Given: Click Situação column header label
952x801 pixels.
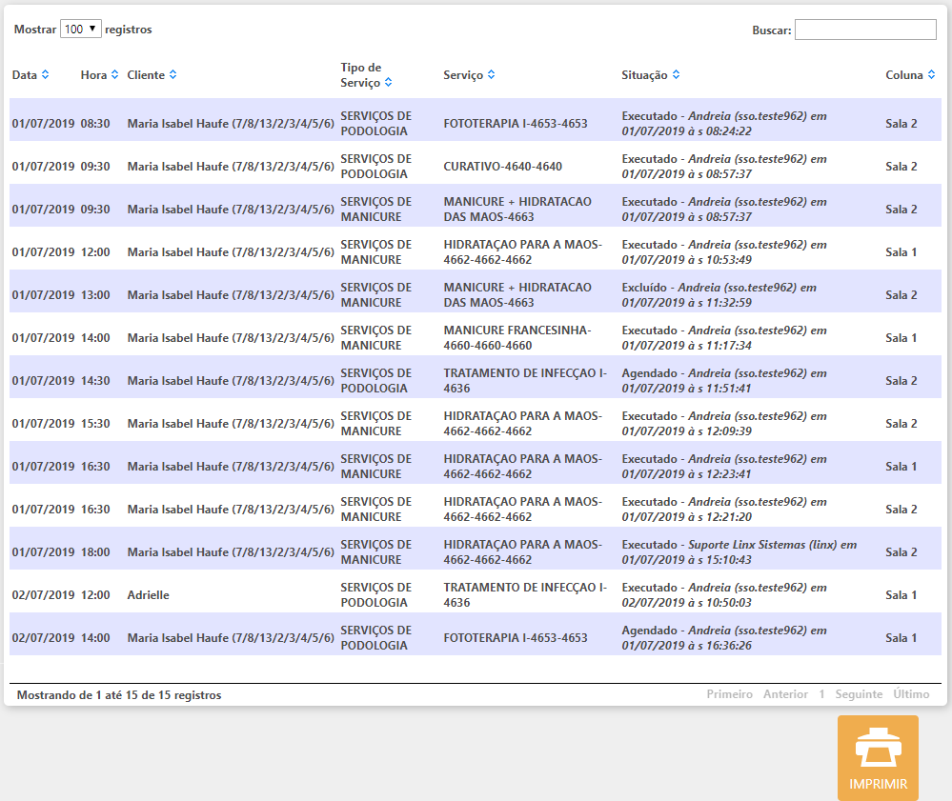Looking at the screenshot, I should coord(644,74).
